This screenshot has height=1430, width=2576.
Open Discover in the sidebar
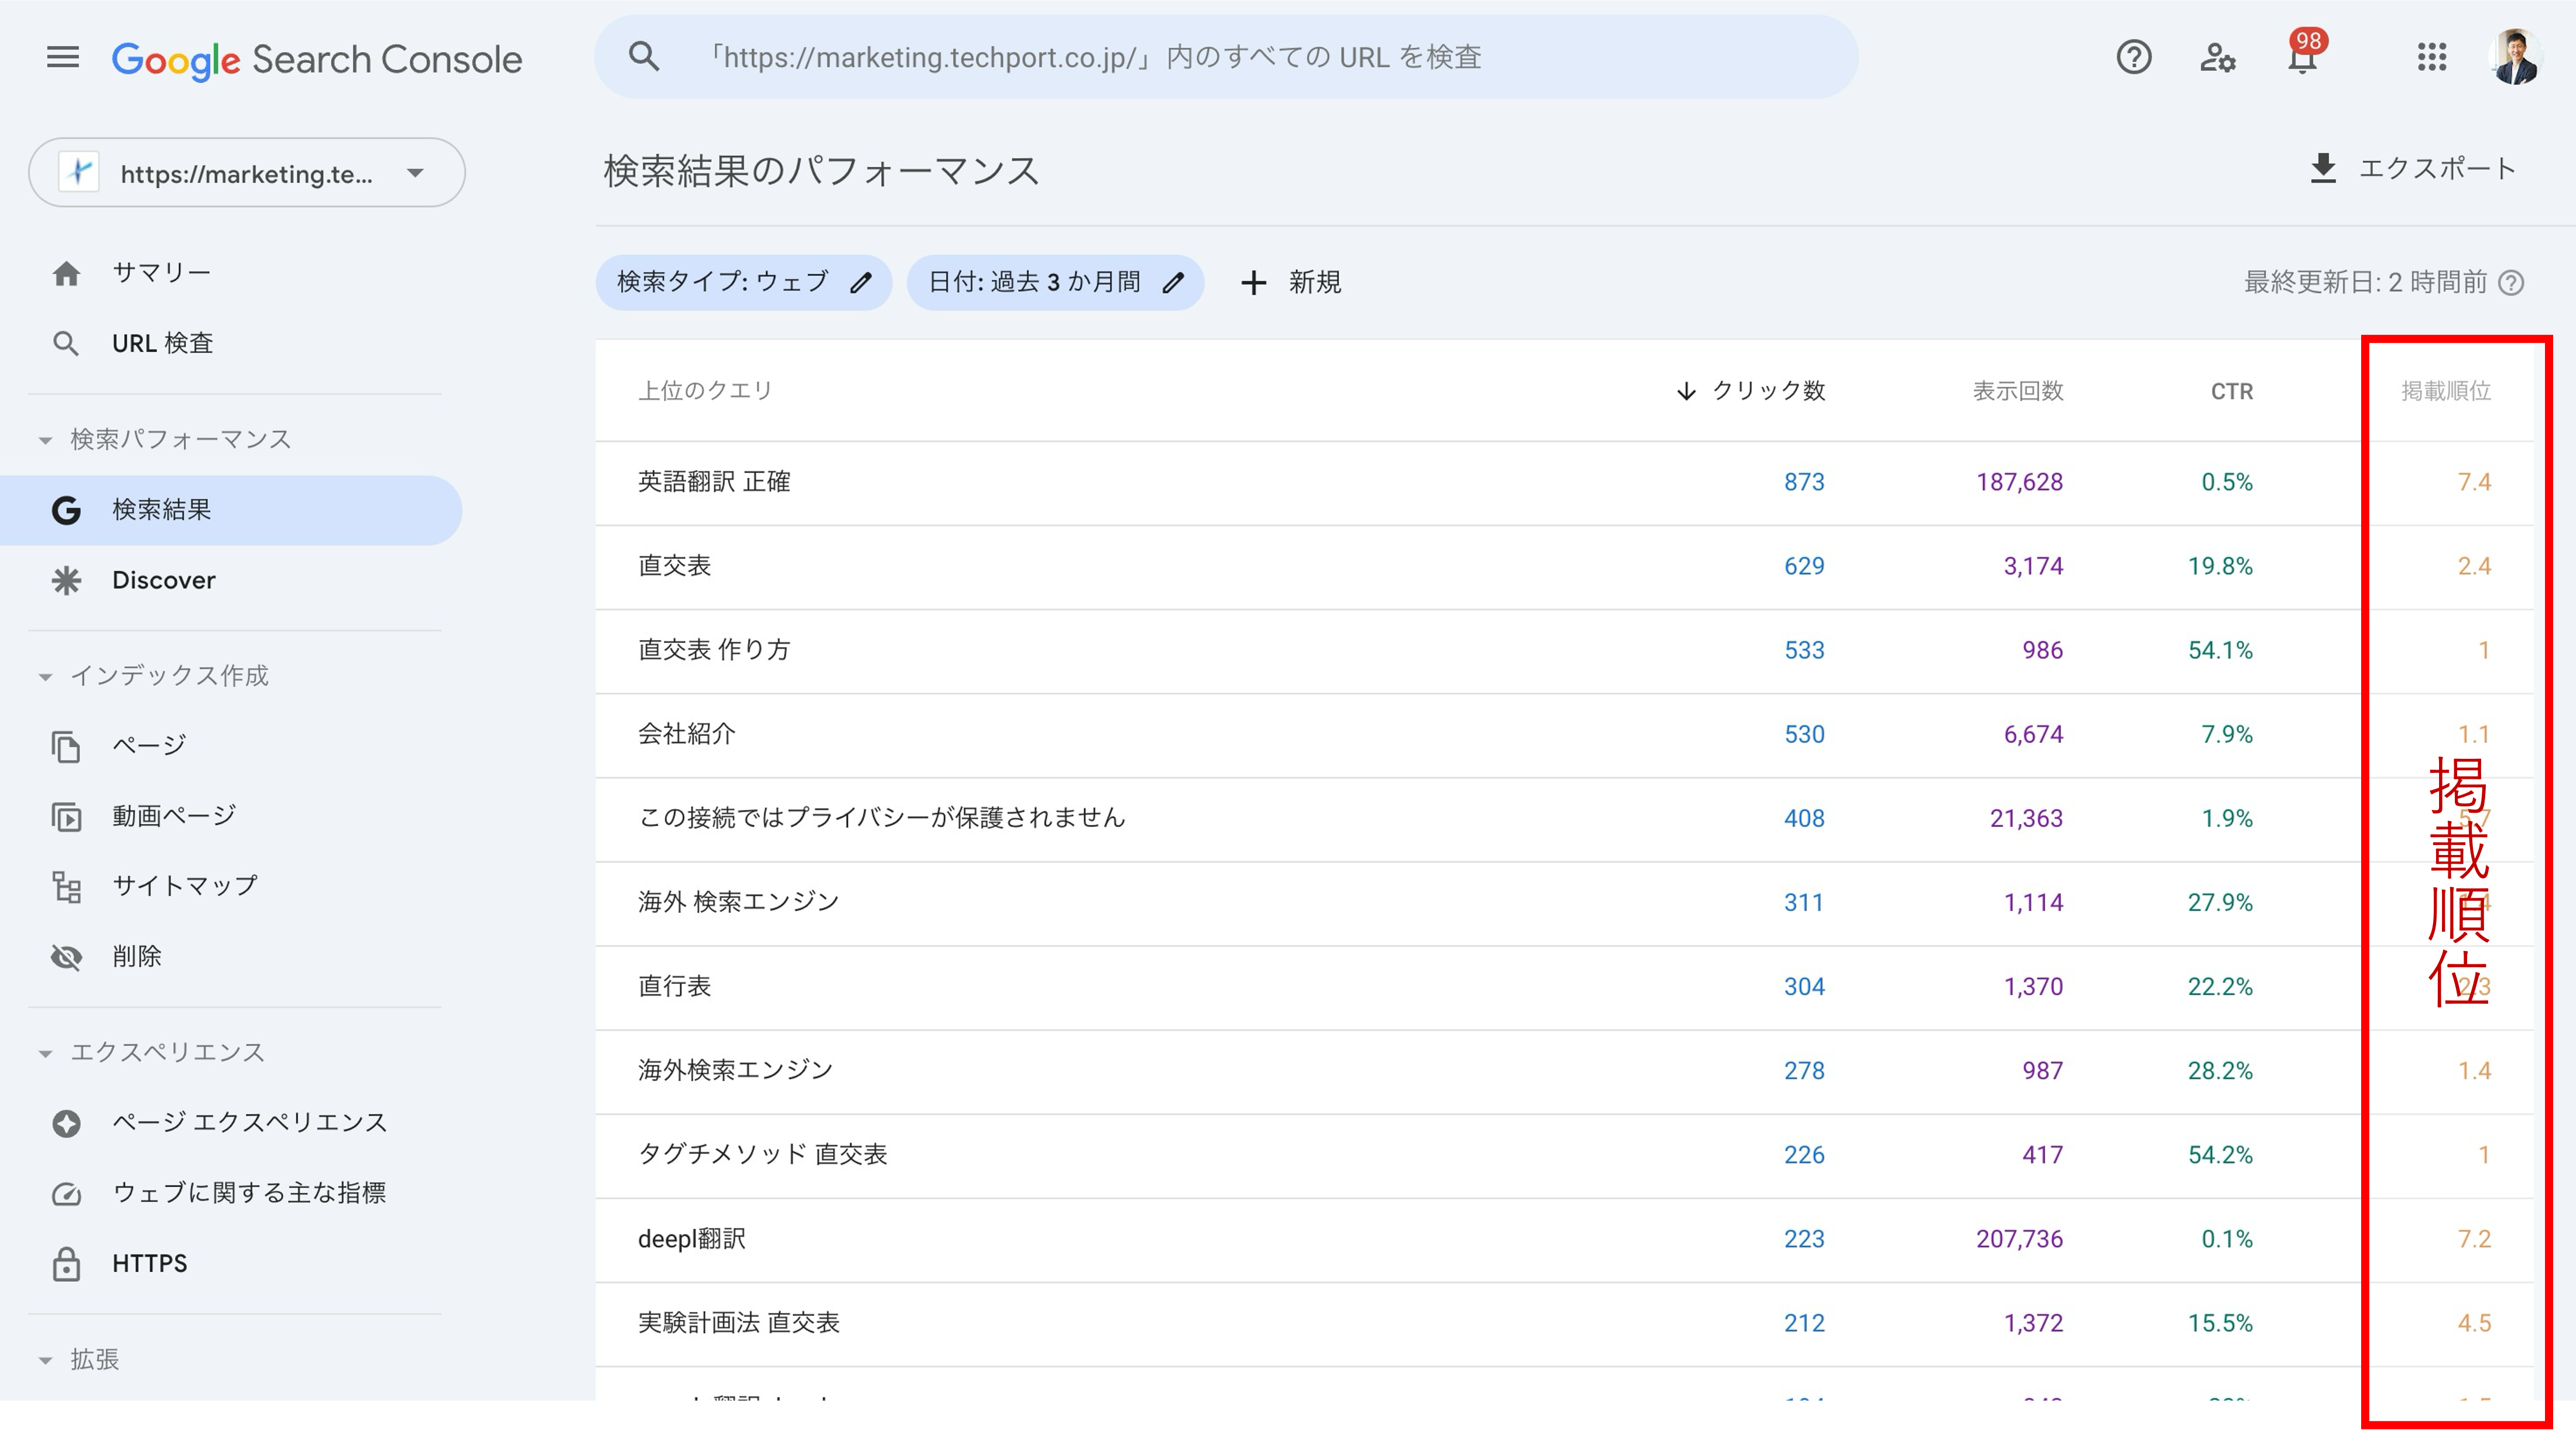click(231, 580)
